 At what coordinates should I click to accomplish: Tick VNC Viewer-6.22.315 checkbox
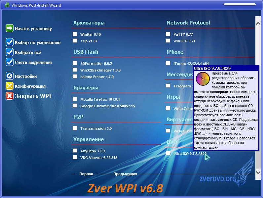(x=75, y=157)
